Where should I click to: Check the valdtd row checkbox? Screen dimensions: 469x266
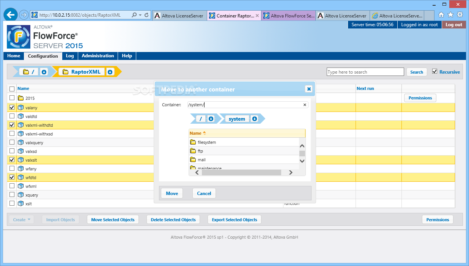point(12,116)
